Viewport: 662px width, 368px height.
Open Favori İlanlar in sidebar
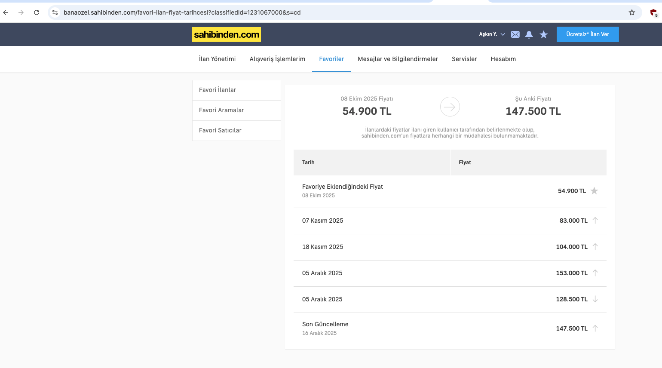tap(236, 90)
